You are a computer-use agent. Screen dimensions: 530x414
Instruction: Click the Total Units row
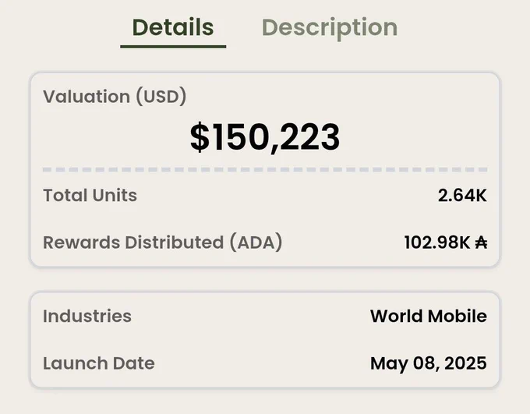click(265, 196)
